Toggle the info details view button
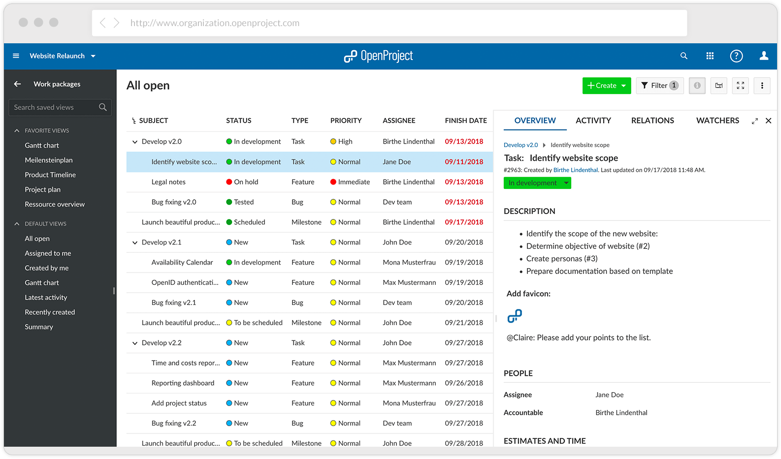The width and height of the screenshot is (781, 459). pos(697,86)
